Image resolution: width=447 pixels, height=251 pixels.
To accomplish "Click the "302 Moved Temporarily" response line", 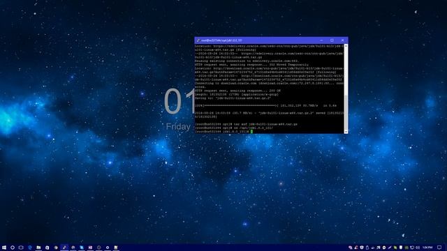I will pyautogui.click(x=251, y=65).
